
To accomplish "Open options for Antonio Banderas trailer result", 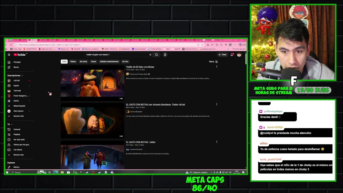I will 217,104.
